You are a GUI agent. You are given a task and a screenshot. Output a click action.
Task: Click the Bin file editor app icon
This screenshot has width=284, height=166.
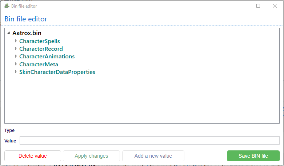point(7,6)
